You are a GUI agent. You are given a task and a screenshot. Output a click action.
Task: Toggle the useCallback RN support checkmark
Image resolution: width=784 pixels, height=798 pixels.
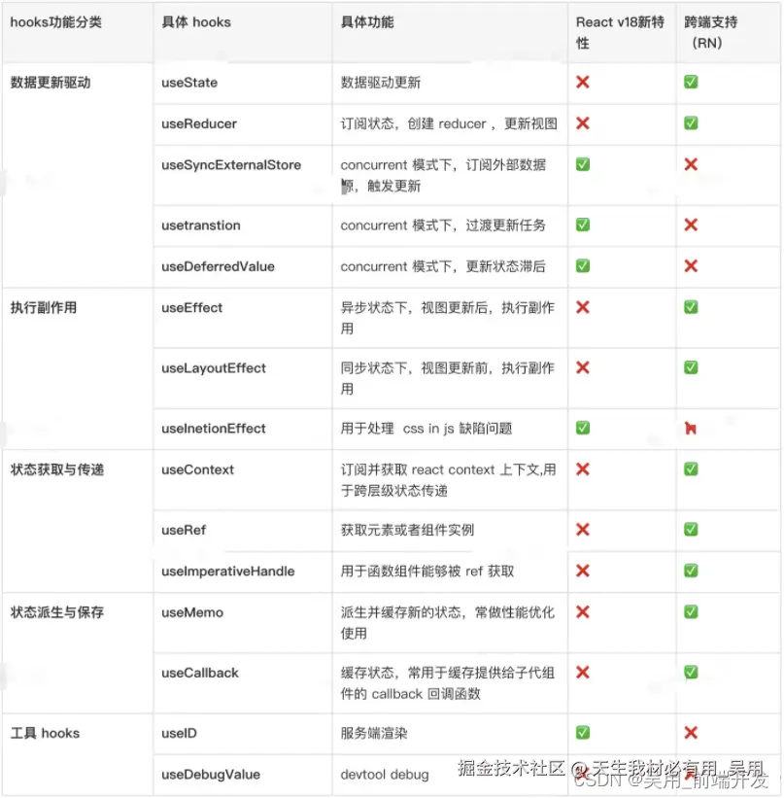pyautogui.click(x=691, y=672)
